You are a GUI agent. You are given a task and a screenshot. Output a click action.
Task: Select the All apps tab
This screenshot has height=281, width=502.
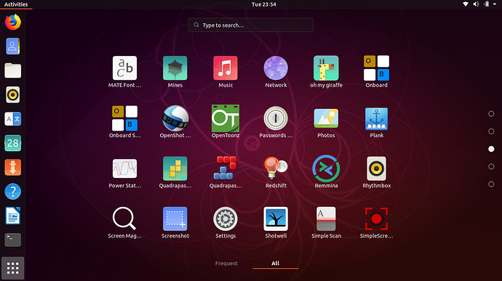click(275, 264)
